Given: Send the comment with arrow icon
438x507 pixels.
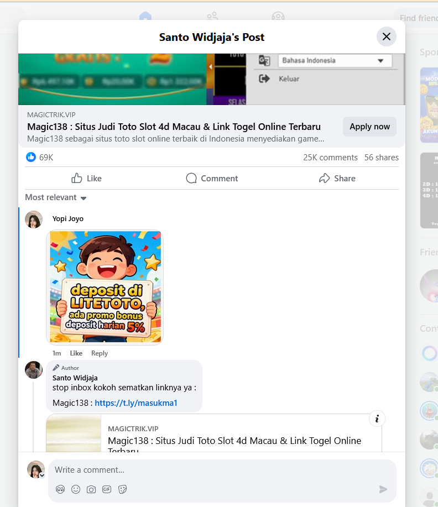Looking at the screenshot, I should click(x=383, y=489).
